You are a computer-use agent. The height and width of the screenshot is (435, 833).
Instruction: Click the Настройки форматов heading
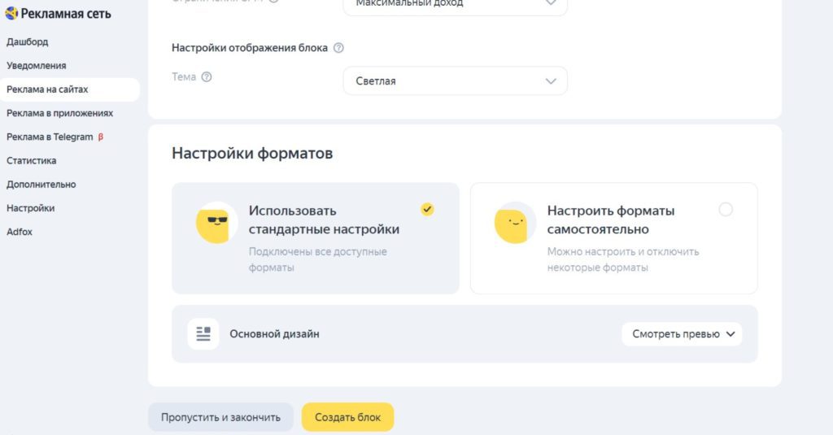point(252,154)
